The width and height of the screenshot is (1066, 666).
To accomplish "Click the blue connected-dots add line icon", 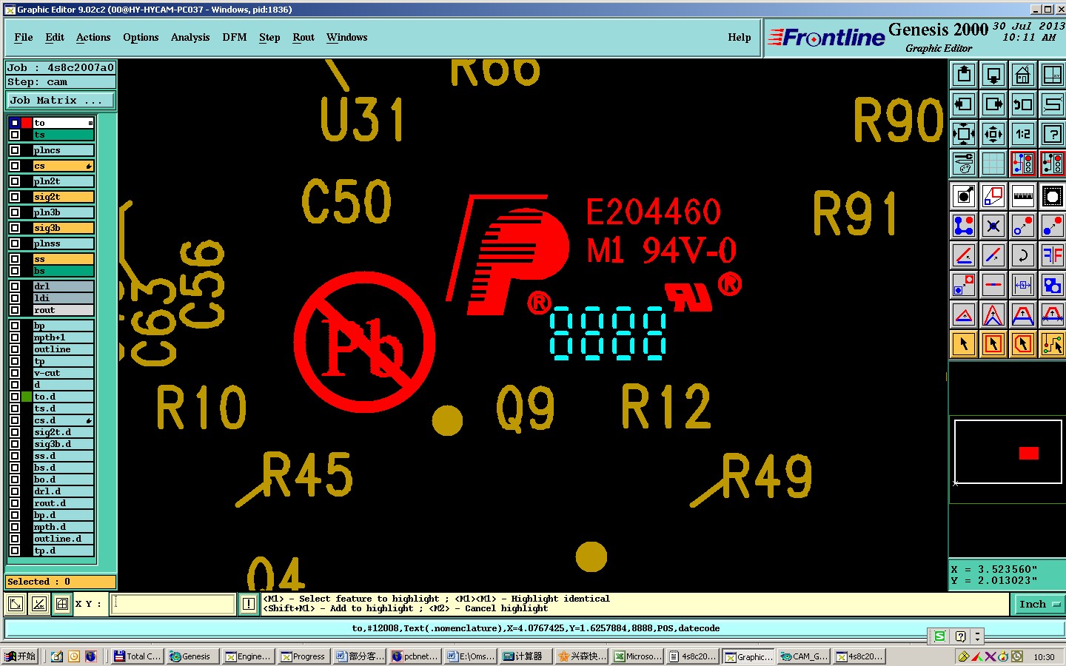I will tap(964, 226).
